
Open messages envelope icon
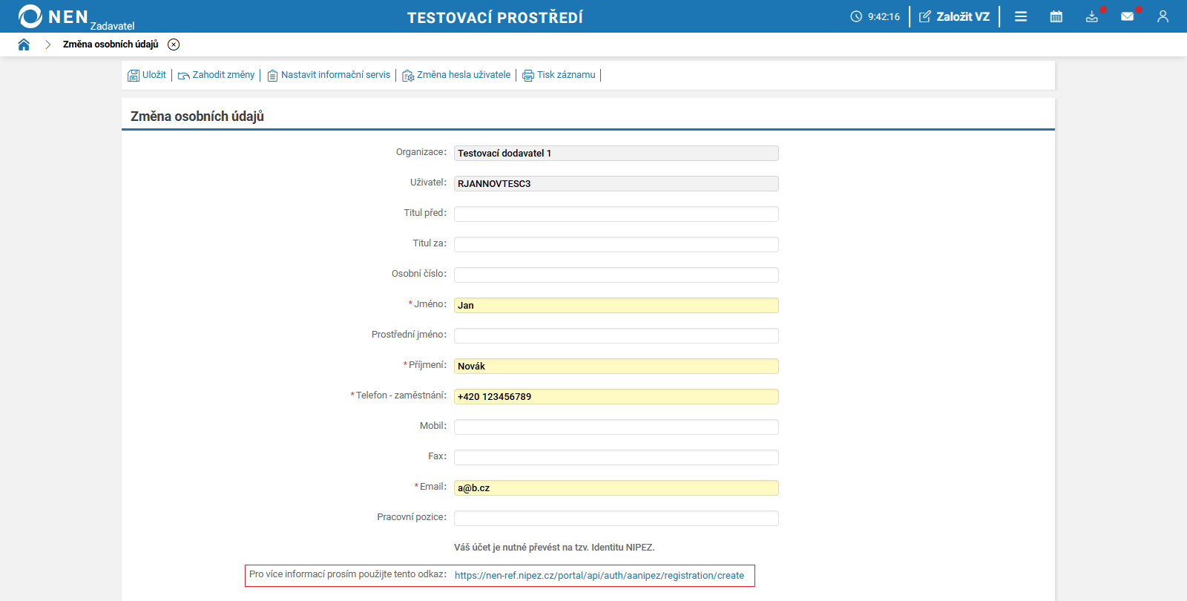(1128, 16)
